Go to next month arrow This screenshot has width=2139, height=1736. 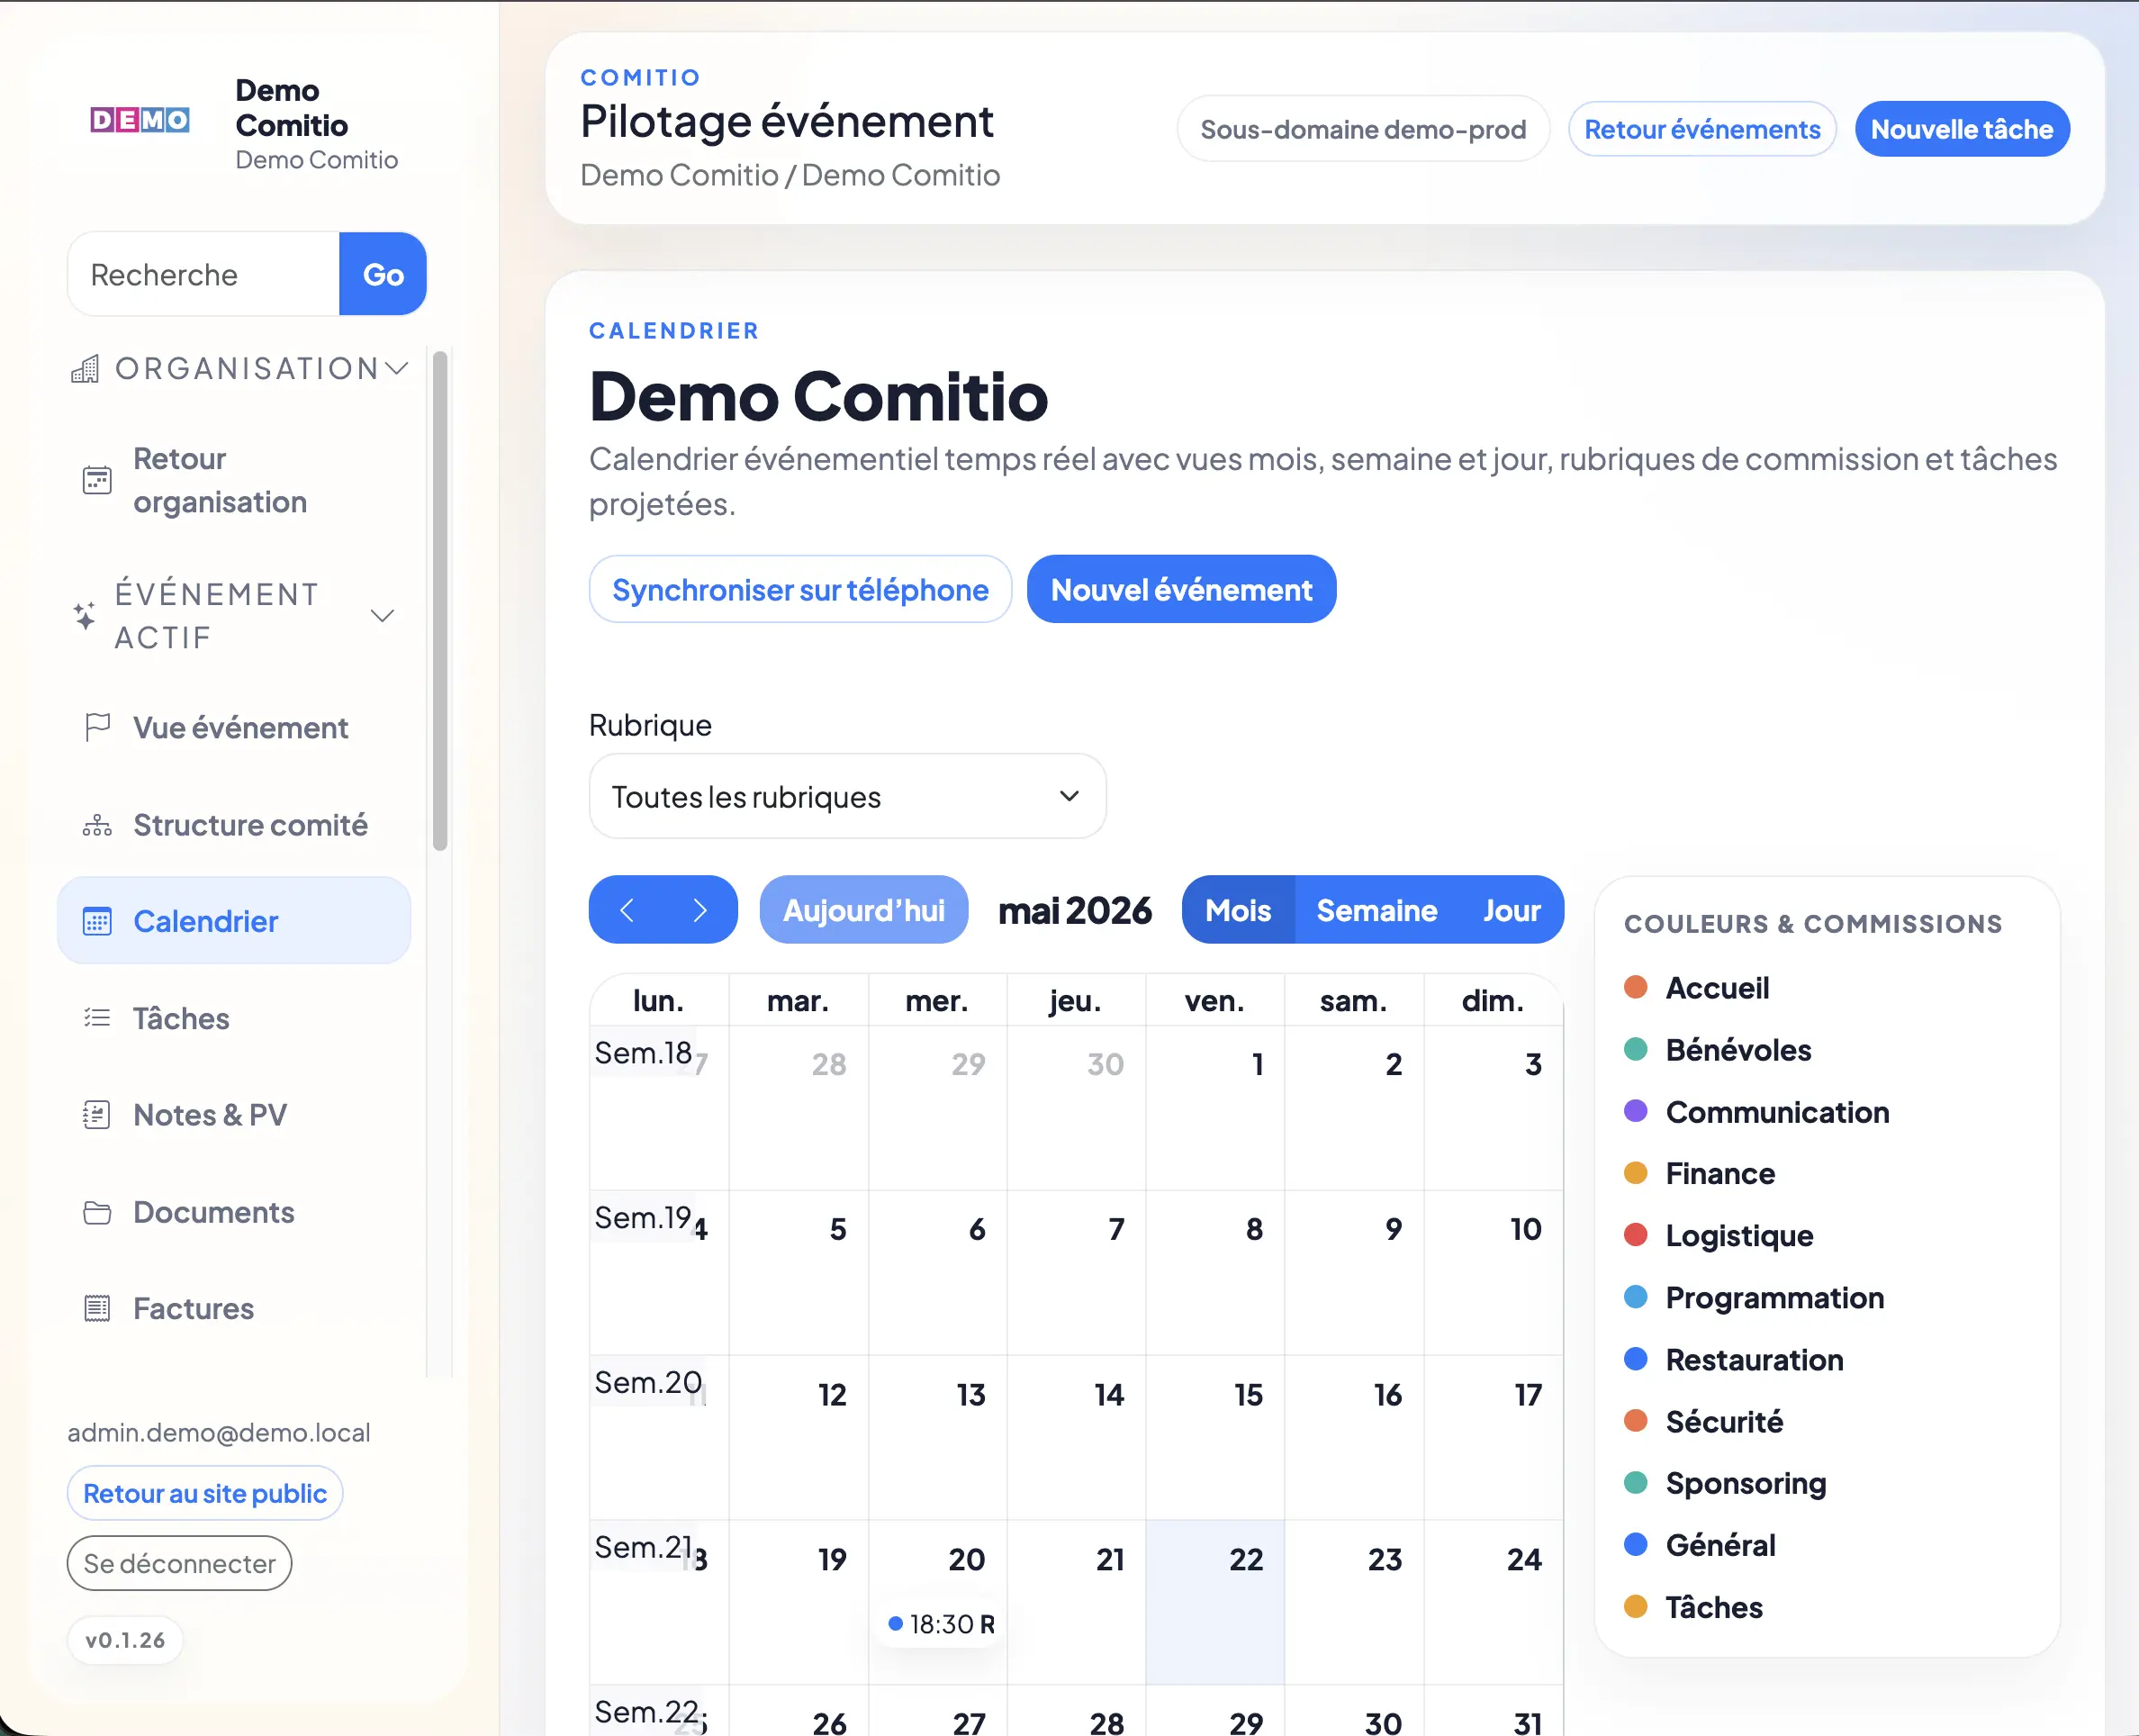coord(699,910)
